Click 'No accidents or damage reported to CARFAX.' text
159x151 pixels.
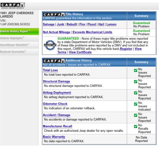tap(75, 119)
